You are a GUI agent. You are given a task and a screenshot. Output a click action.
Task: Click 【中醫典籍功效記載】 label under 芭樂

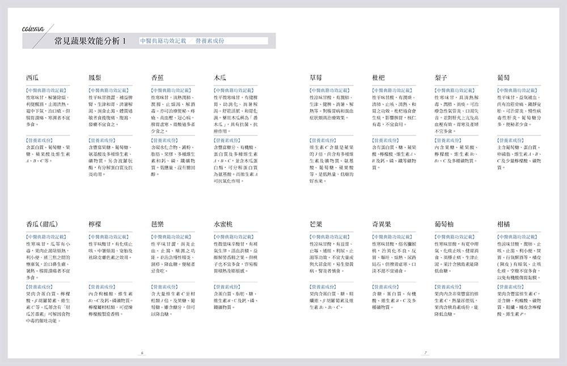pos(171,237)
